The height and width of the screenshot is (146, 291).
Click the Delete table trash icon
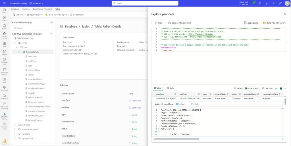(71, 15)
